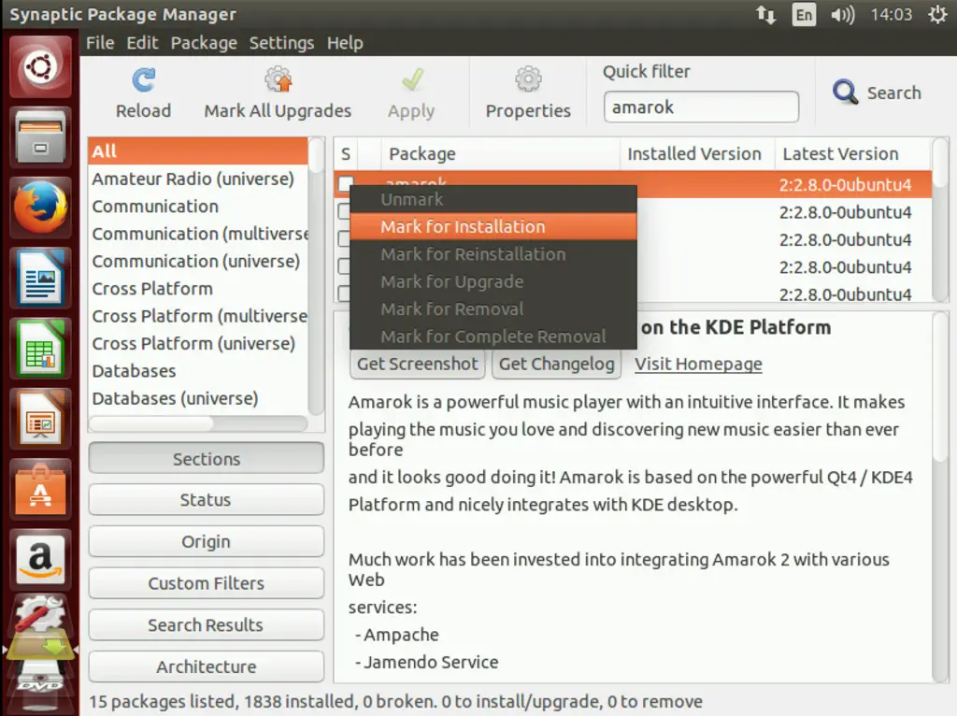The width and height of the screenshot is (957, 716).
Task: Open the Amazon launcher icon
Action: [40, 560]
